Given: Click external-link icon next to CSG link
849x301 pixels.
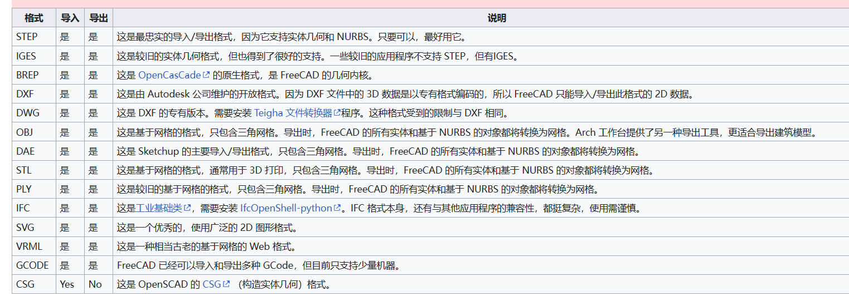Looking at the screenshot, I should pyautogui.click(x=226, y=284).
